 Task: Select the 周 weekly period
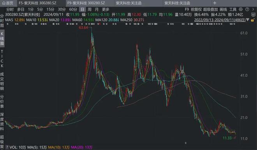pyautogui.click(x=90, y=9)
